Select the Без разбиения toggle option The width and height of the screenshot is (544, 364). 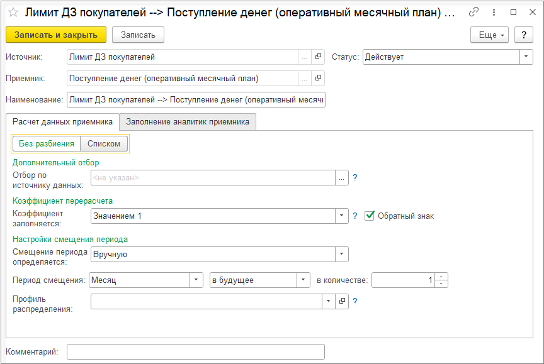[47, 144]
